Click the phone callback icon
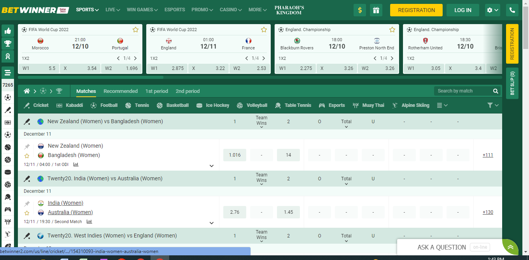This screenshot has width=529, height=260. click(511, 10)
